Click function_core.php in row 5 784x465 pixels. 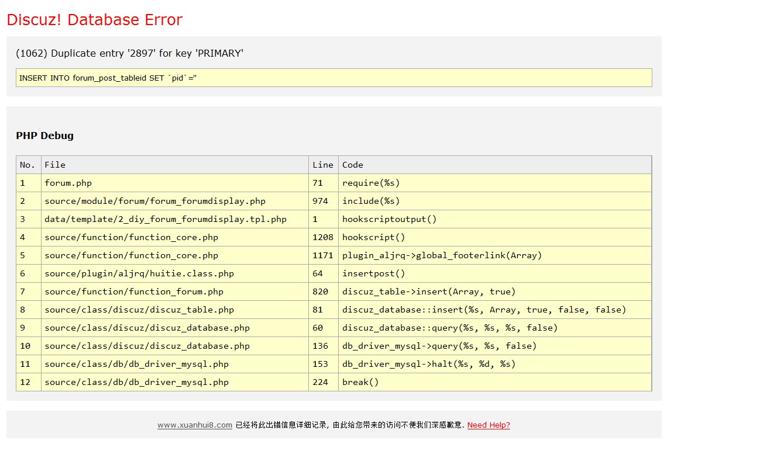132,255
